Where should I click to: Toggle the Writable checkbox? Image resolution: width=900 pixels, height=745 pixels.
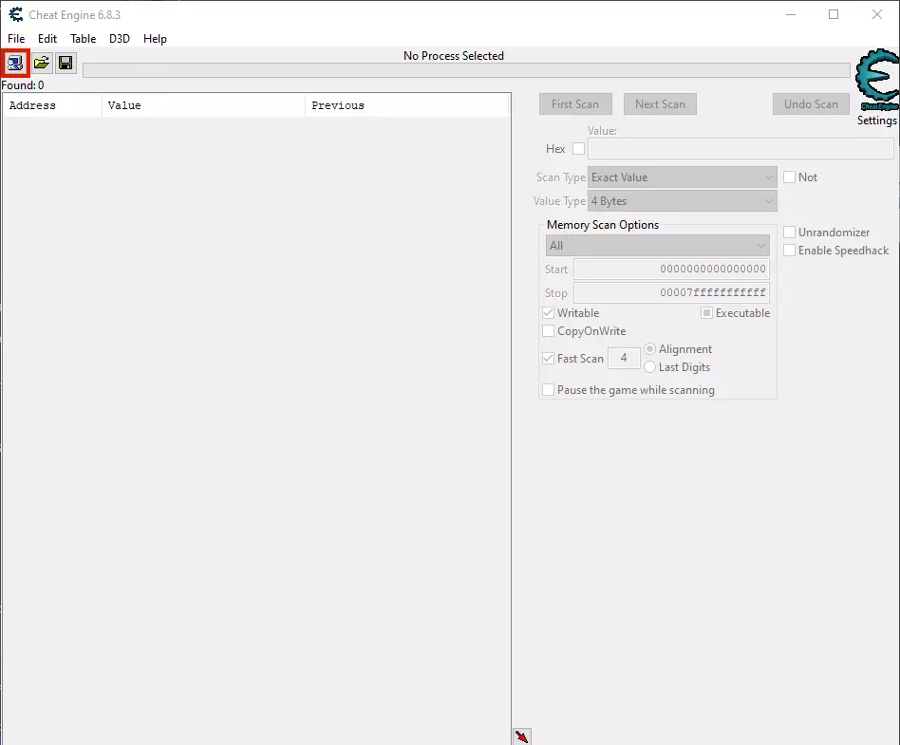pyautogui.click(x=548, y=313)
